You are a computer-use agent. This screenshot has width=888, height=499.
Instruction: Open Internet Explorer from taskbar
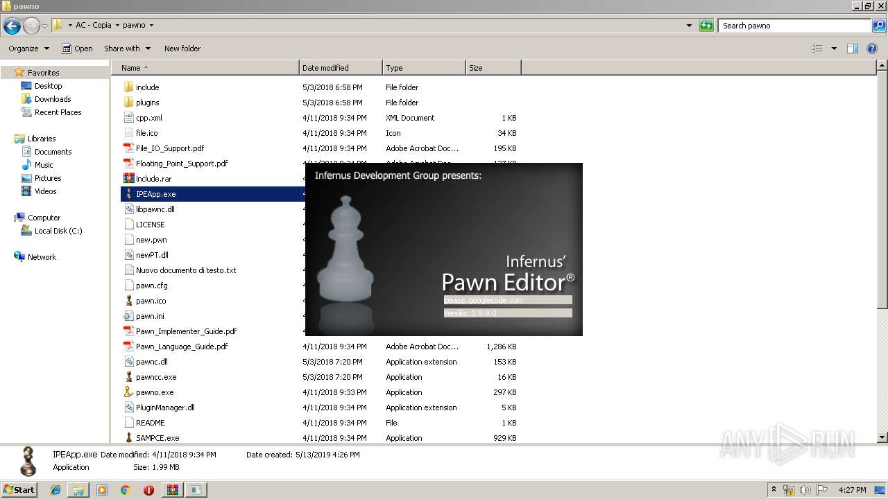pyautogui.click(x=55, y=490)
